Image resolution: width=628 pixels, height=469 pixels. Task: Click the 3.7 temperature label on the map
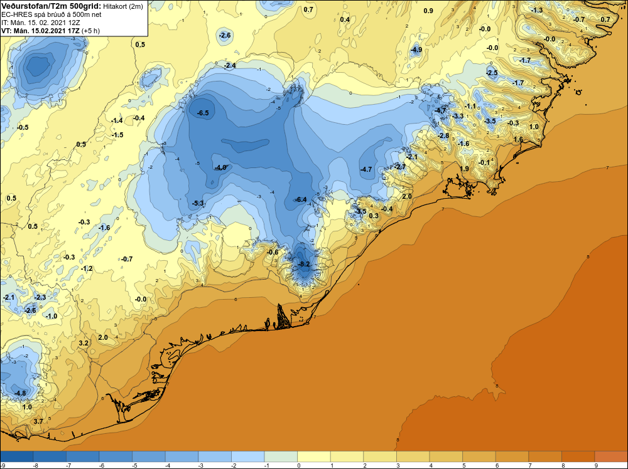(38, 421)
